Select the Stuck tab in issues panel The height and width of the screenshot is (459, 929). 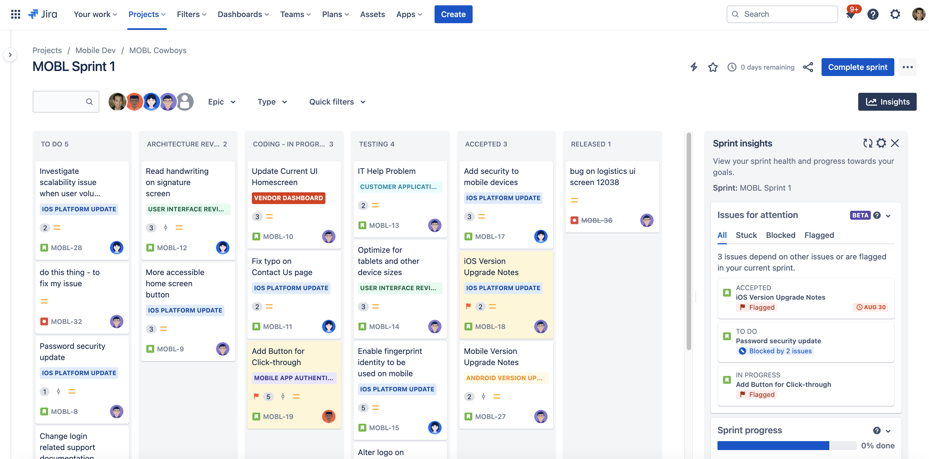point(746,235)
